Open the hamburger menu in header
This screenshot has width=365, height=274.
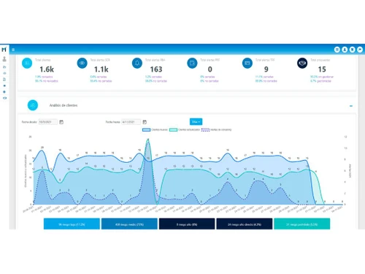coord(13,50)
